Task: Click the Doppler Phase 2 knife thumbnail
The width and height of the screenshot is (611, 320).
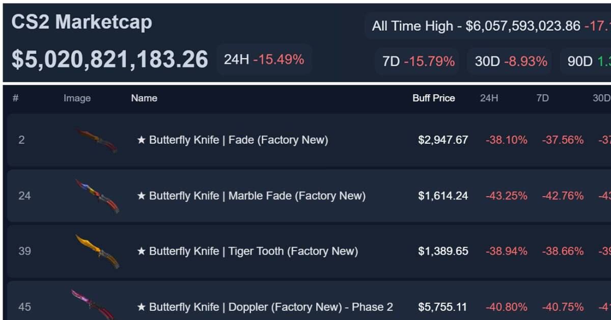Action: click(x=94, y=306)
